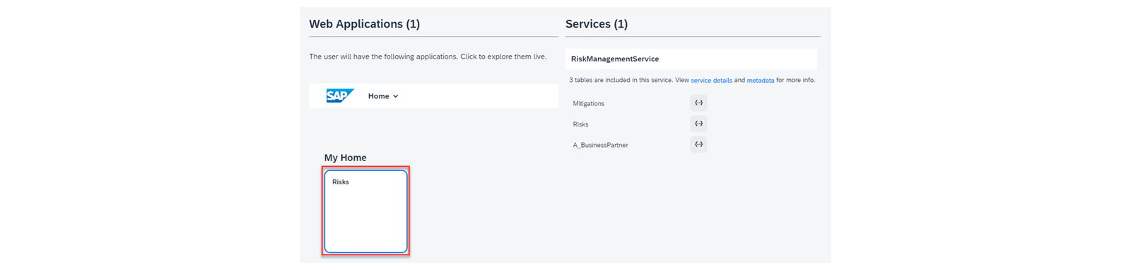Click the SAP logo
The width and height of the screenshot is (1131, 270).
click(x=340, y=96)
